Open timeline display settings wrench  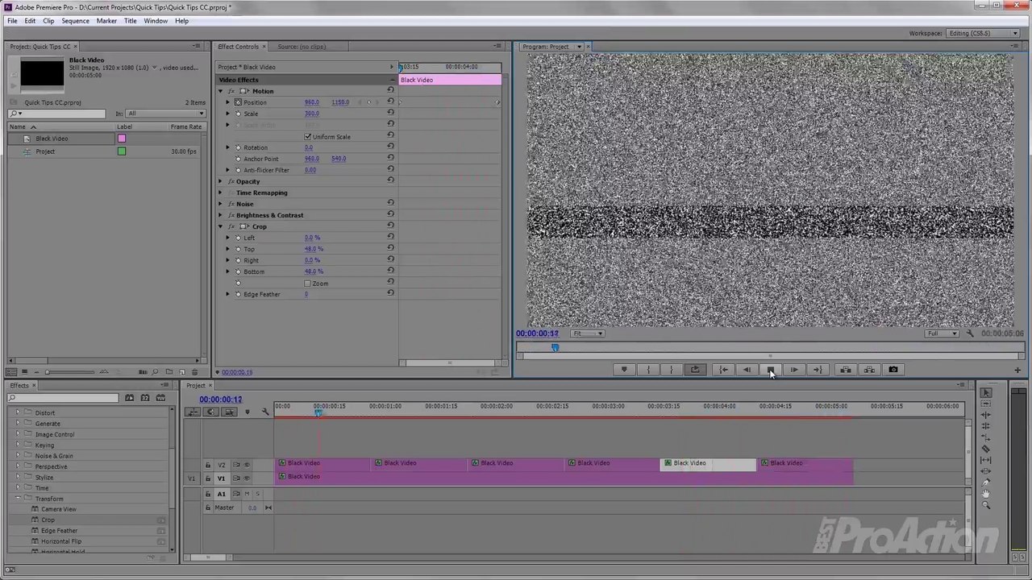[265, 412]
